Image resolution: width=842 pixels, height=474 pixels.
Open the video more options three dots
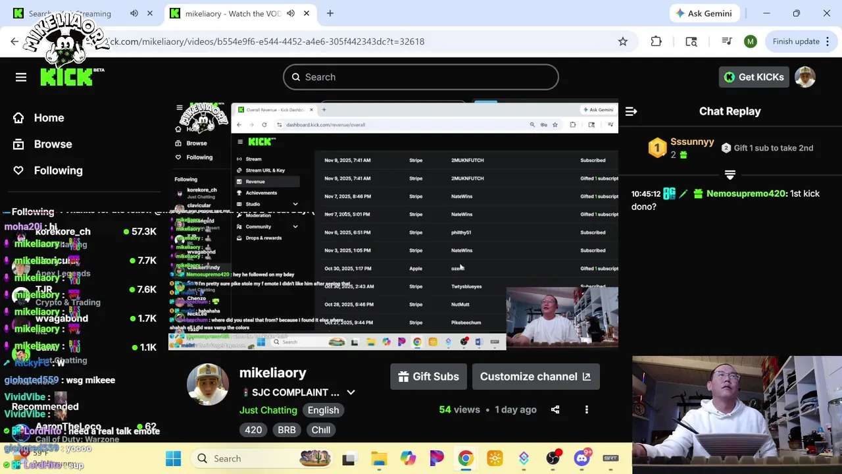[587, 409]
